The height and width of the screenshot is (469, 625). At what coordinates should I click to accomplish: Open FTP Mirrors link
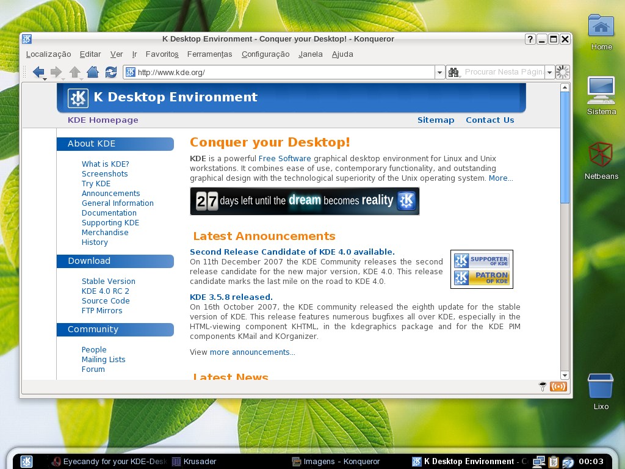point(102,311)
